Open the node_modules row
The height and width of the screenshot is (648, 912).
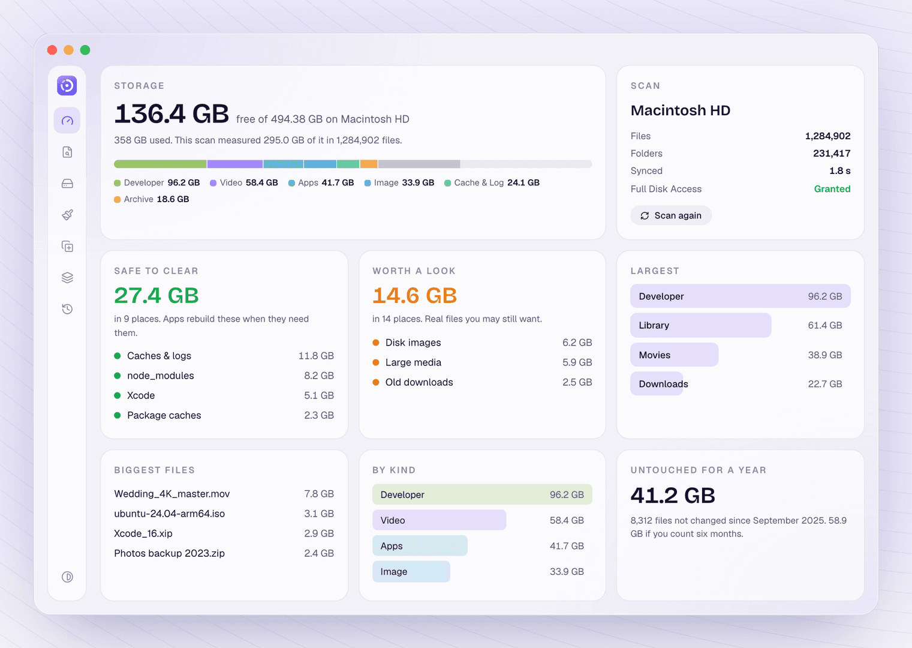pos(224,376)
